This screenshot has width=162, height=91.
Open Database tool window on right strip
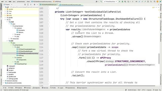[x=161, y=7]
